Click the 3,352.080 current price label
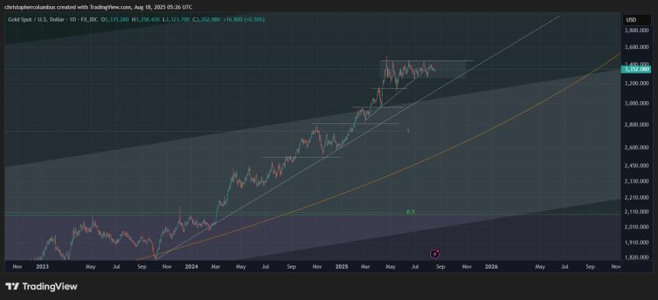658x300 pixels. 637,69
